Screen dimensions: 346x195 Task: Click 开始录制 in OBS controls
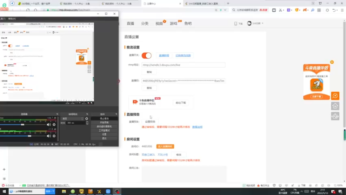pos(104,123)
